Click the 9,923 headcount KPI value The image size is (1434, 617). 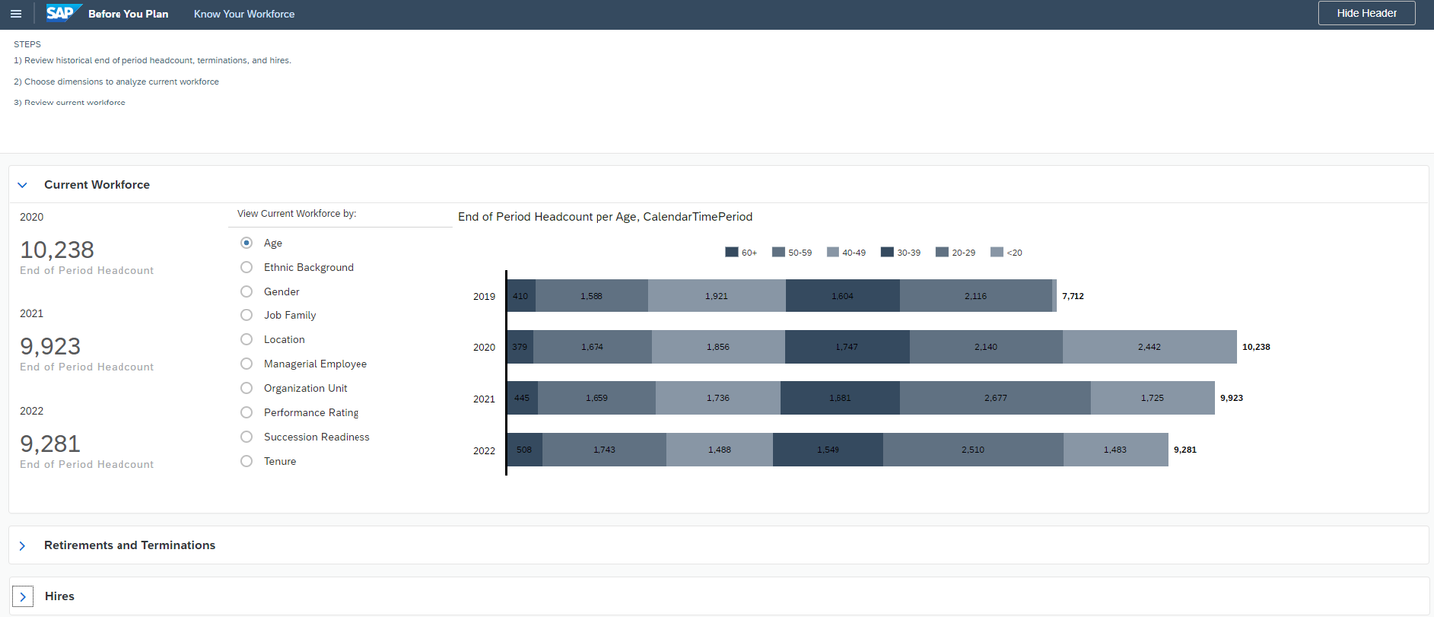51,346
